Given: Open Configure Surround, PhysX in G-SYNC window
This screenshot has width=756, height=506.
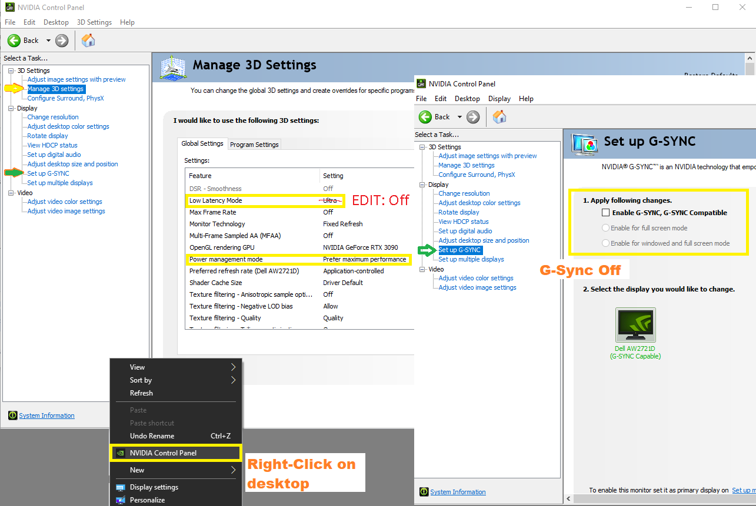Looking at the screenshot, I should coord(477,175).
